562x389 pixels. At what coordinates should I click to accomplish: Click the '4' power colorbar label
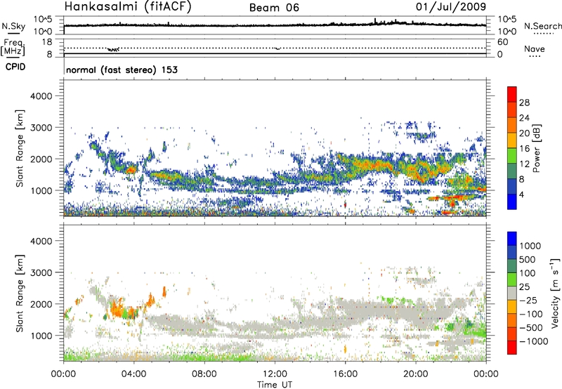(x=522, y=194)
